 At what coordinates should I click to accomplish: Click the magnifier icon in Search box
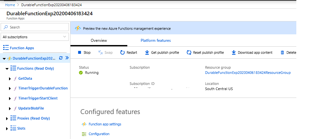tap(6, 27)
